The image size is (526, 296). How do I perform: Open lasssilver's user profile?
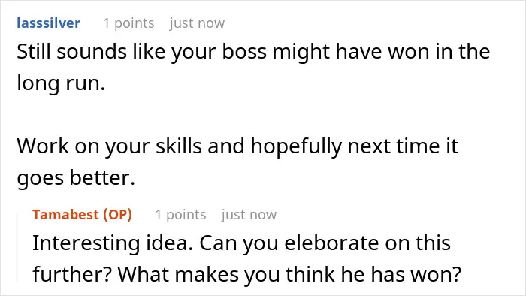pyautogui.click(x=48, y=23)
